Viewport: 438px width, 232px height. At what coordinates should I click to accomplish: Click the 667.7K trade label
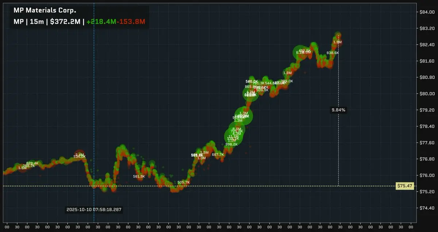(218, 155)
